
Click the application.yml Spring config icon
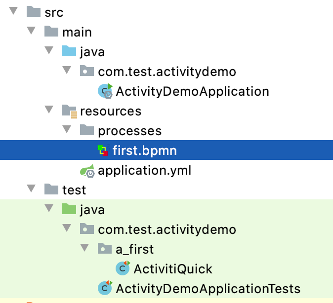coord(86,171)
